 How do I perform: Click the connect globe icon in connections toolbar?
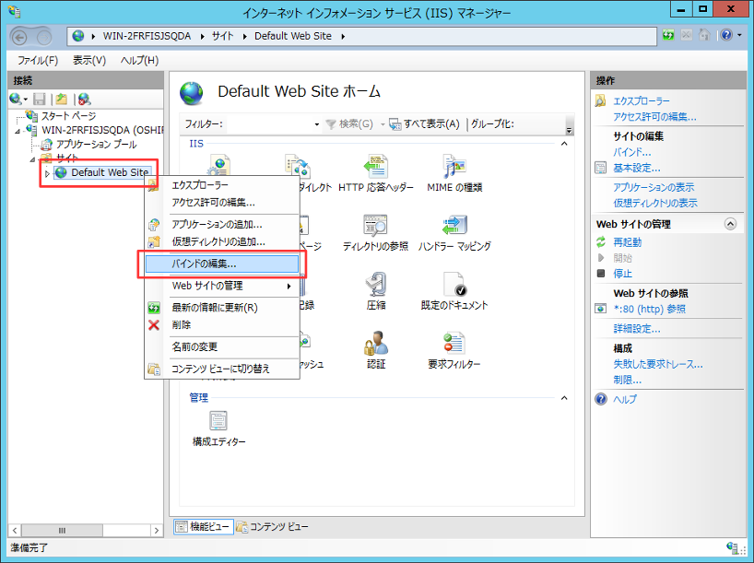click(16, 99)
